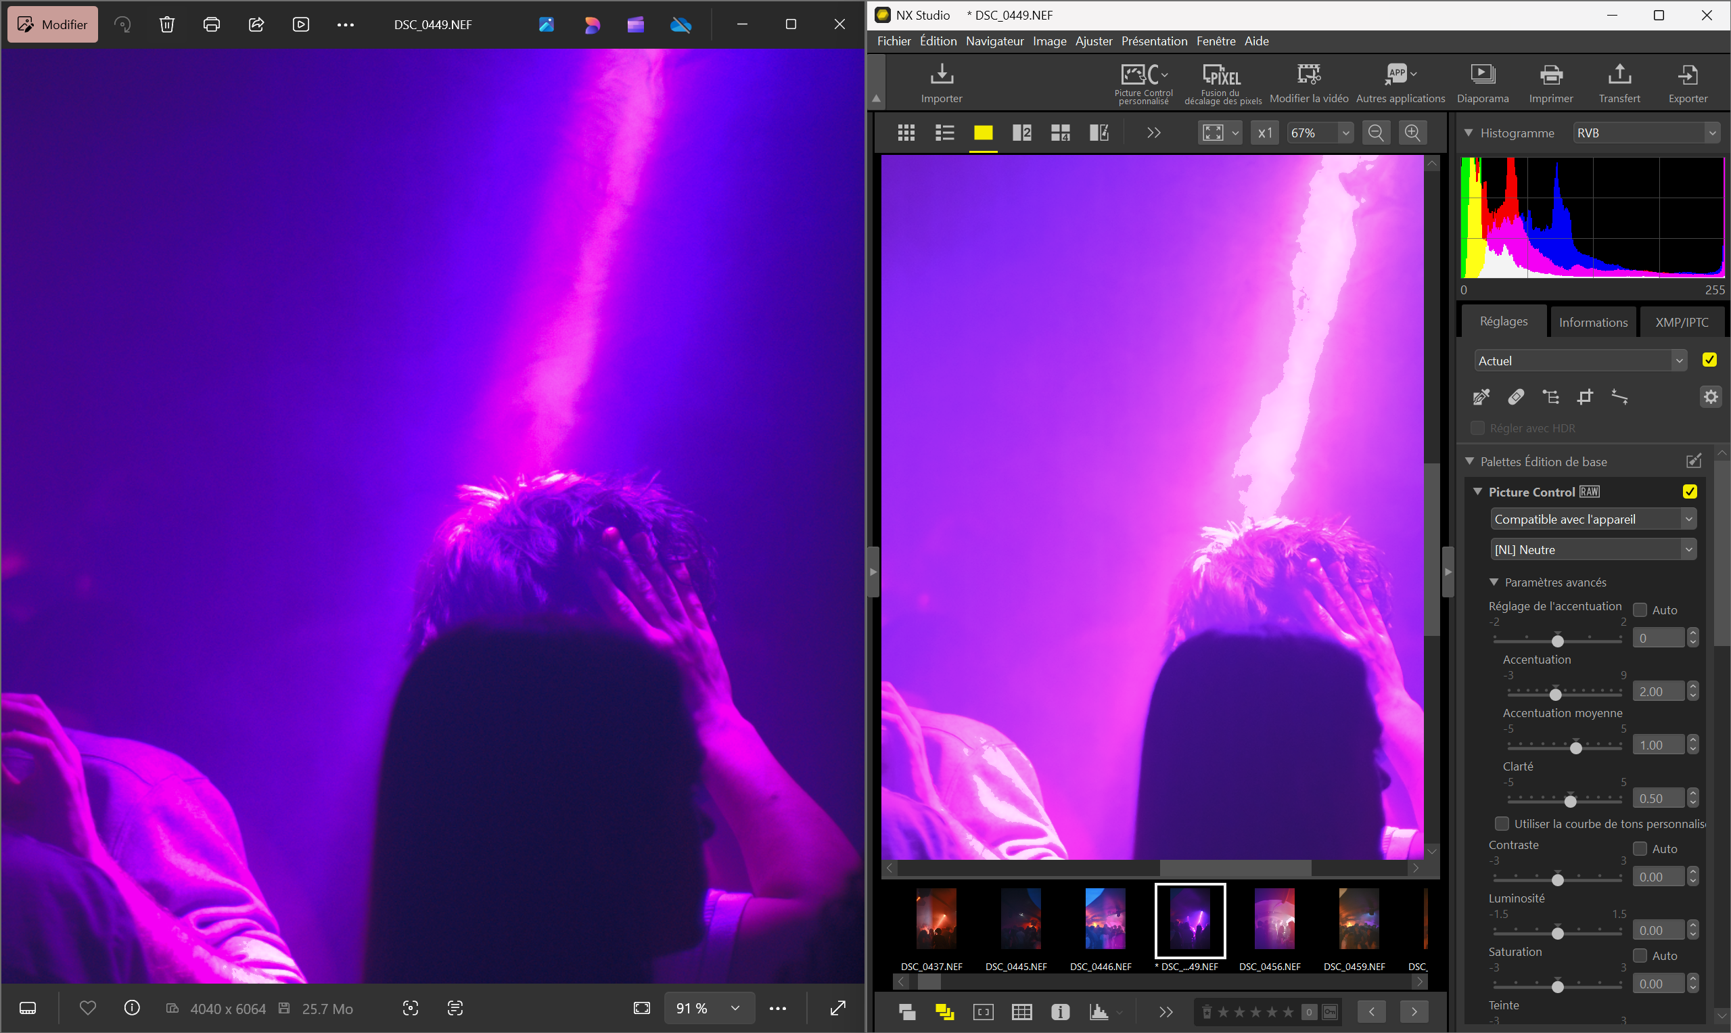Open the [NL] Neutre picture control dropdown
The image size is (1731, 1033).
[x=1592, y=549]
